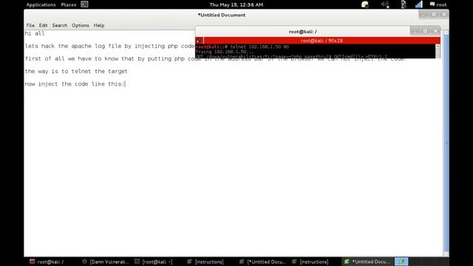This screenshot has width=473, height=266.
Task: Open the root user menu
Action: [438, 4]
